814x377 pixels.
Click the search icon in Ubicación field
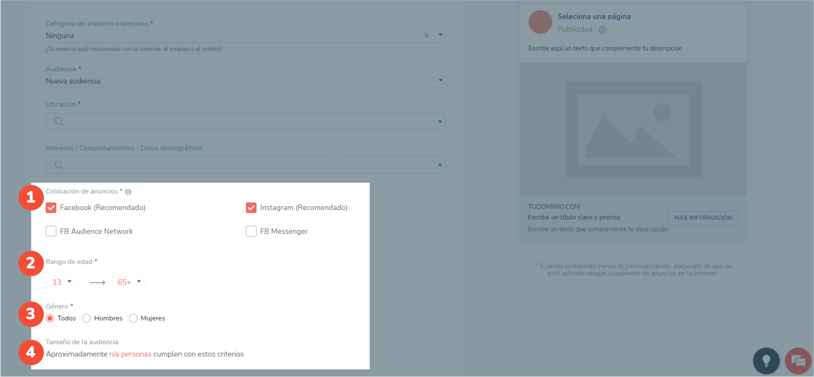(x=59, y=121)
